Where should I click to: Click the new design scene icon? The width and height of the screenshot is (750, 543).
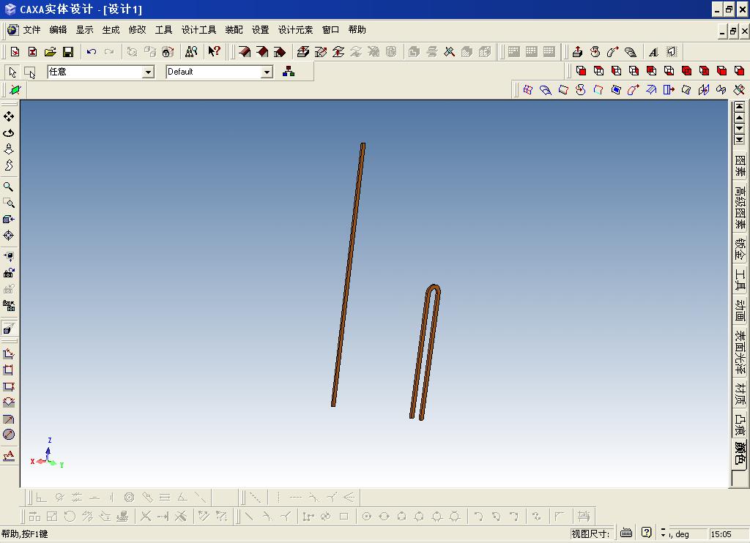15,52
